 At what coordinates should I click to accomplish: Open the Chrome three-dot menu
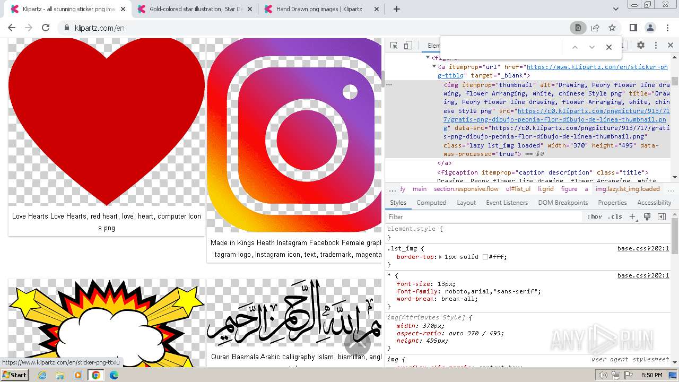click(667, 28)
